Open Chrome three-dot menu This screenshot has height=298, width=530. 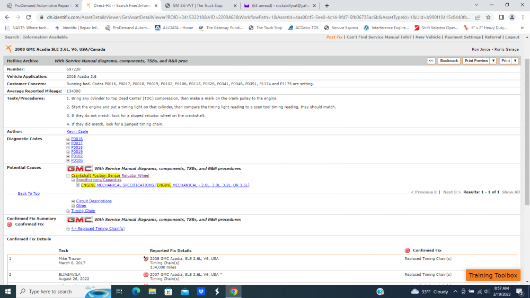point(523,17)
